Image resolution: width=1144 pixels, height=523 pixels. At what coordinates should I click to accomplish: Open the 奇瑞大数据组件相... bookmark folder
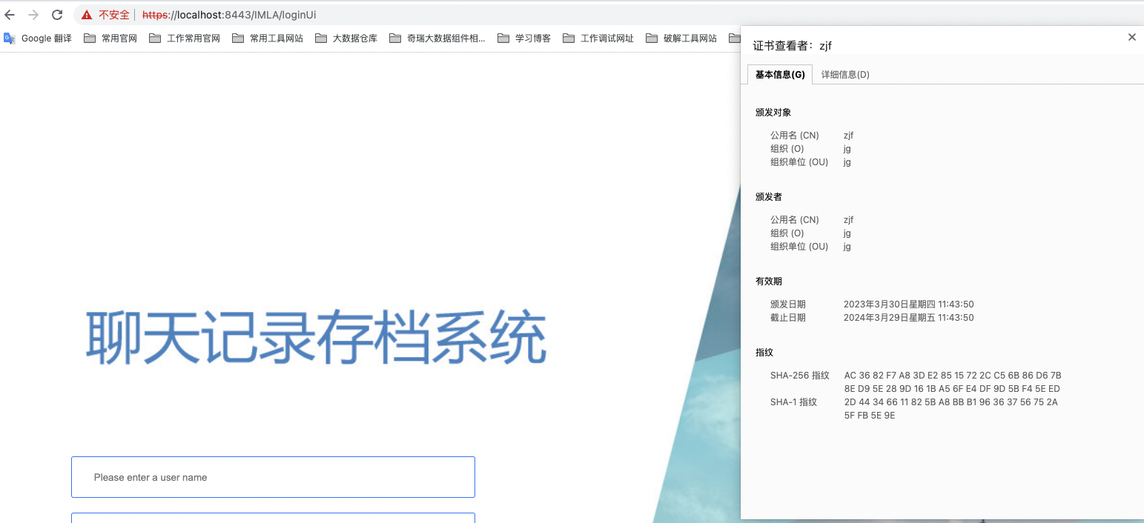point(437,39)
